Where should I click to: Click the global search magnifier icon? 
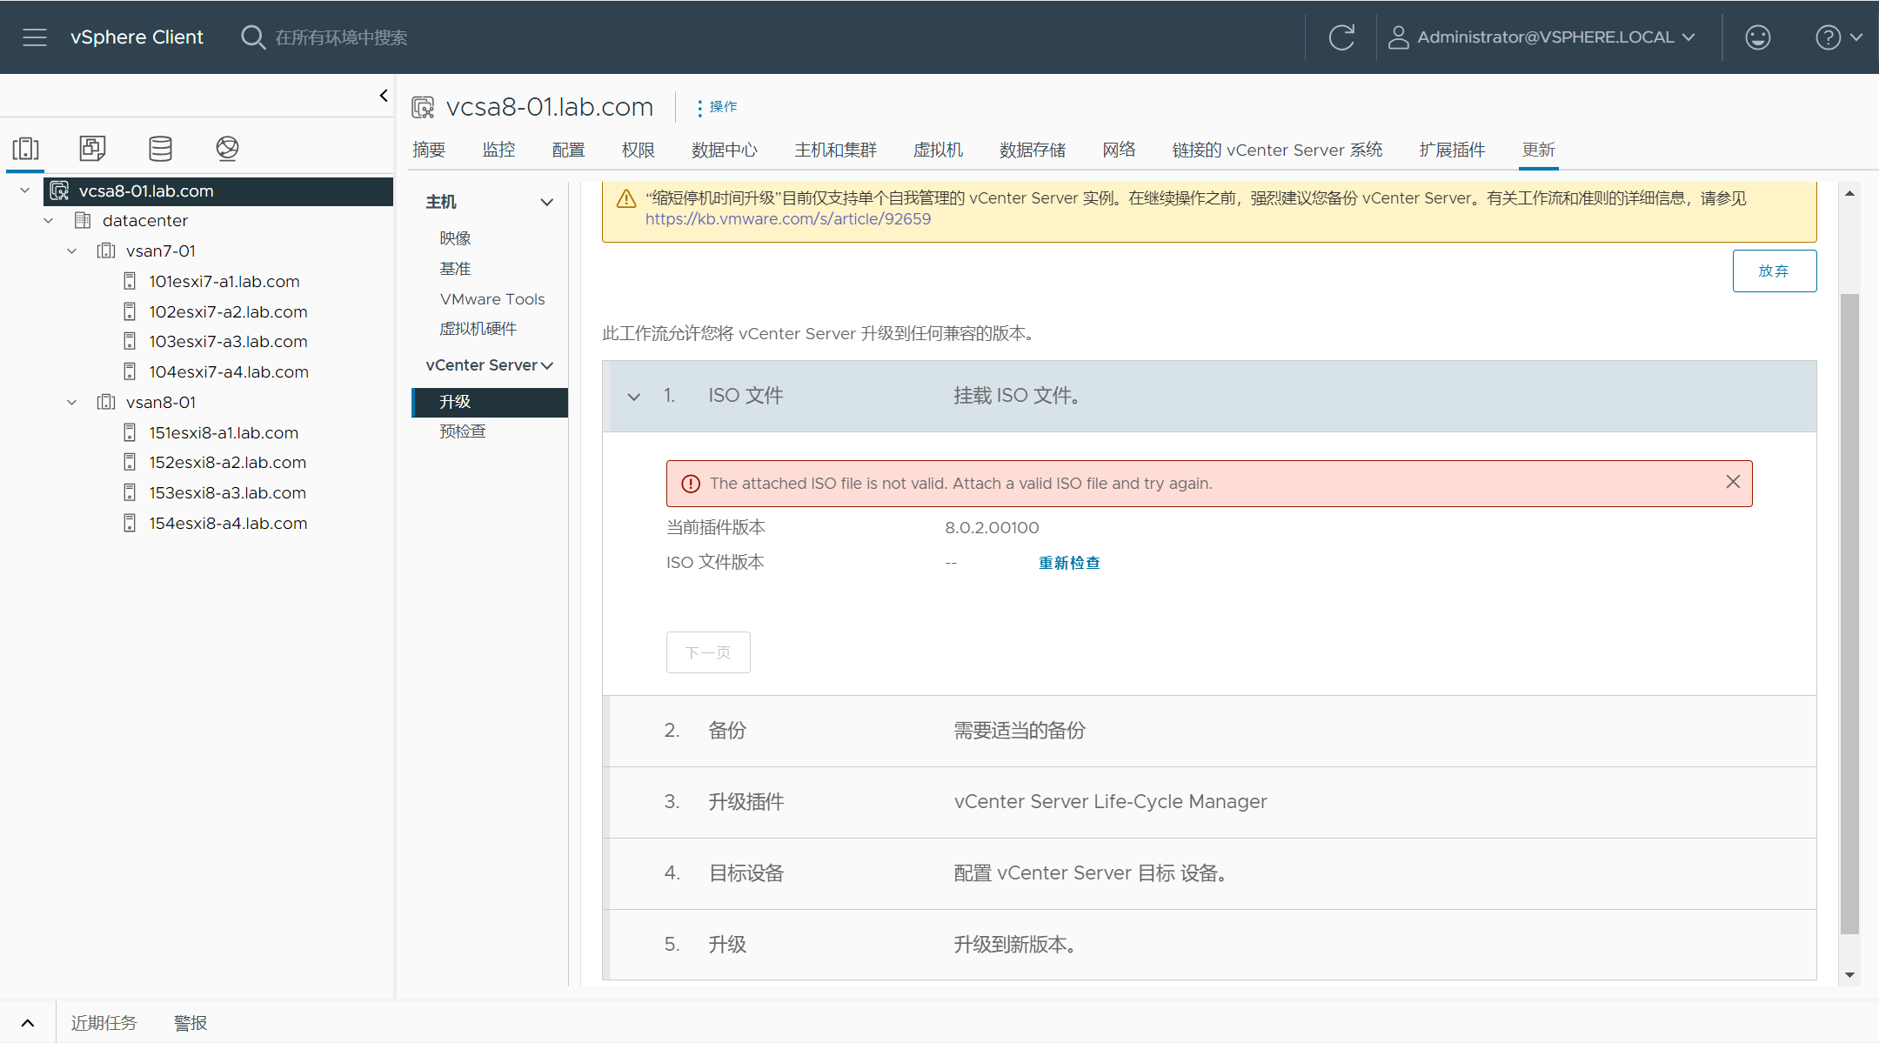(252, 37)
